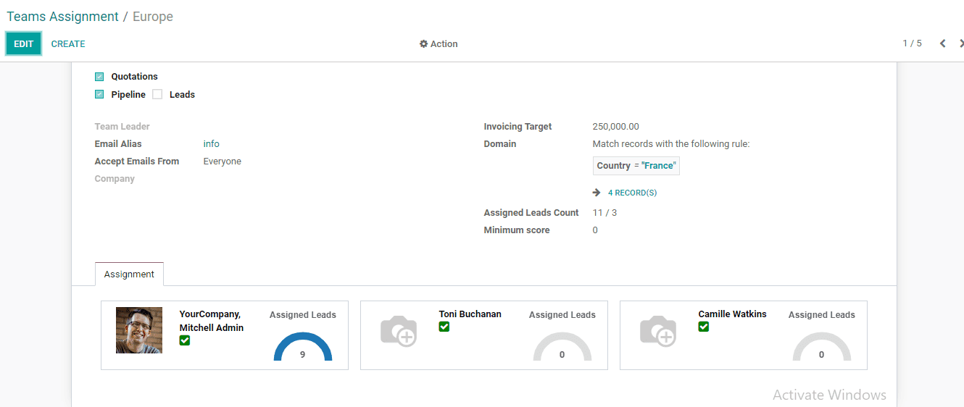Image resolution: width=964 pixels, height=407 pixels.
Task: Open Teams Assignment breadcrumb link
Action: point(62,17)
